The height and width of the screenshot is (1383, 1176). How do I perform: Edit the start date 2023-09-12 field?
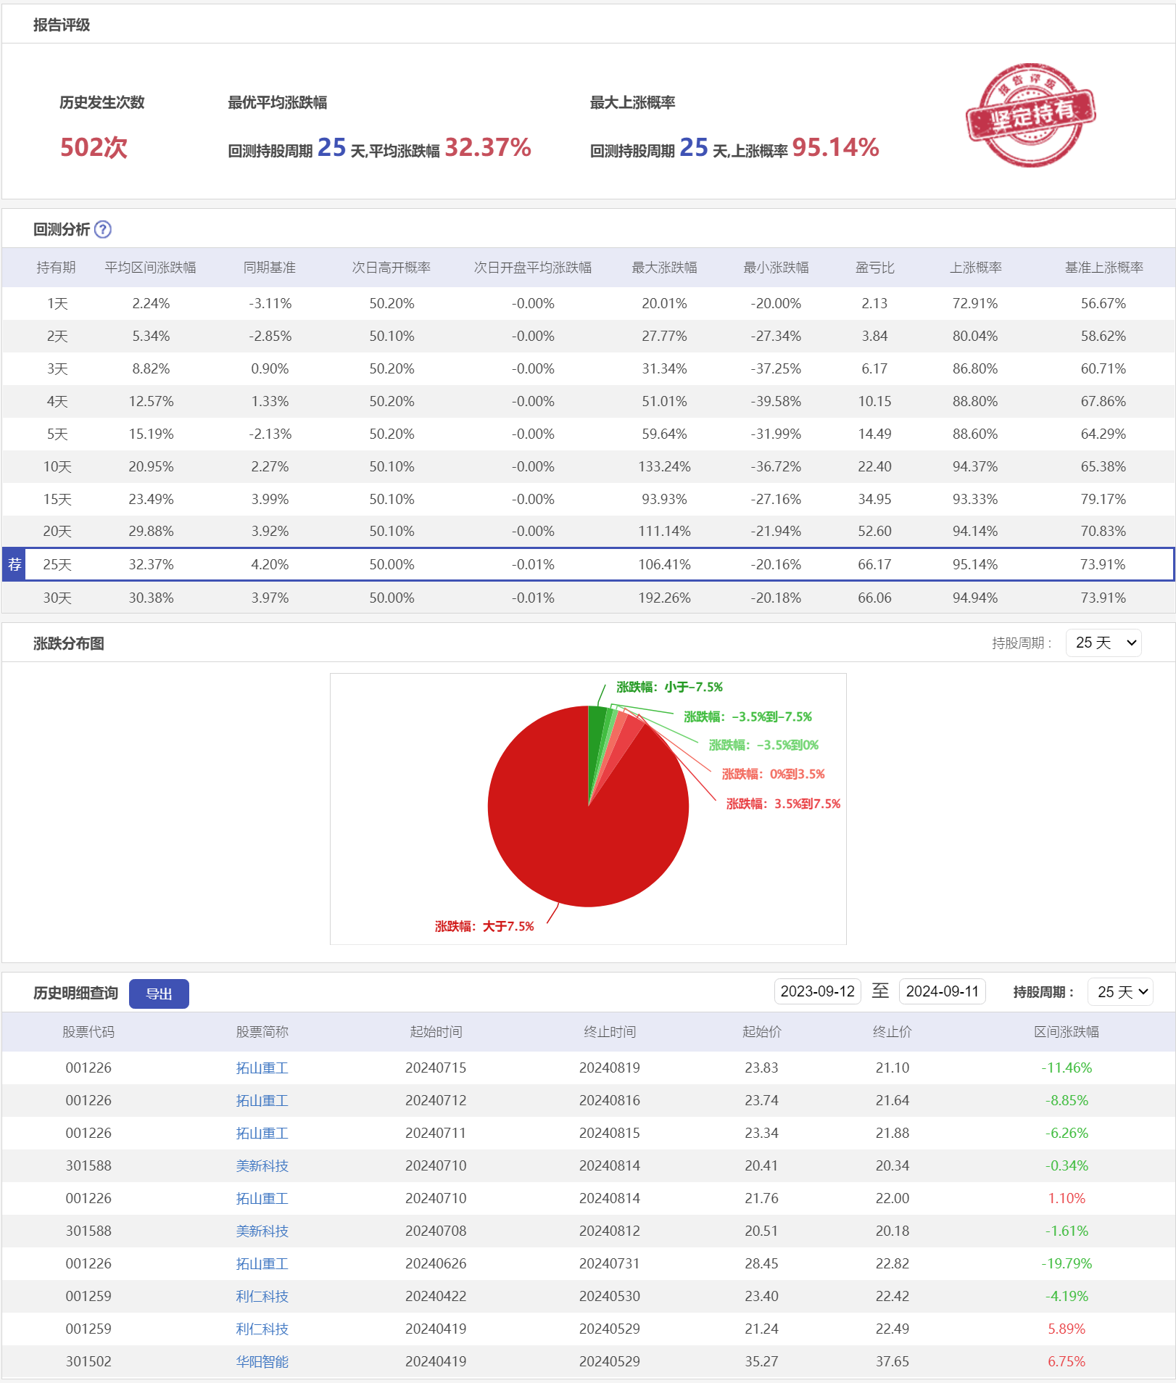(817, 991)
